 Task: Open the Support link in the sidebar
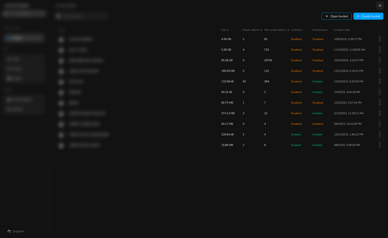(x=18, y=231)
